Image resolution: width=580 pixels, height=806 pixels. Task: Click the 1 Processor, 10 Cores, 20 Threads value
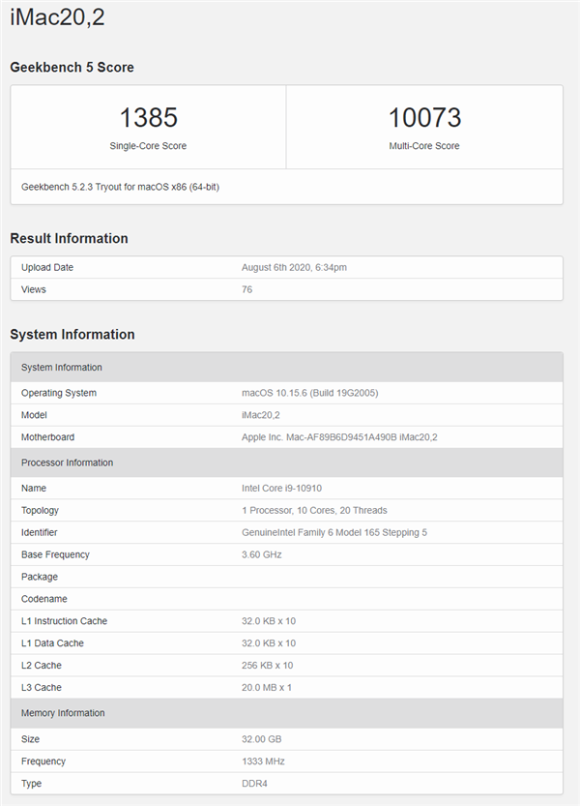coord(314,511)
